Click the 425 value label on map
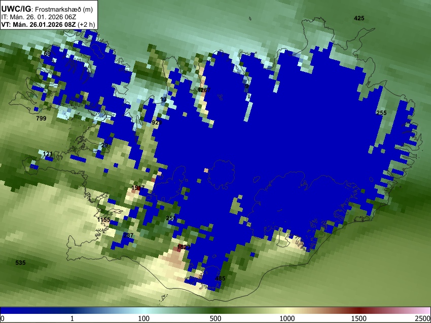Image resolution: width=431 pixels, height=323 pixels. tap(359, 18)
